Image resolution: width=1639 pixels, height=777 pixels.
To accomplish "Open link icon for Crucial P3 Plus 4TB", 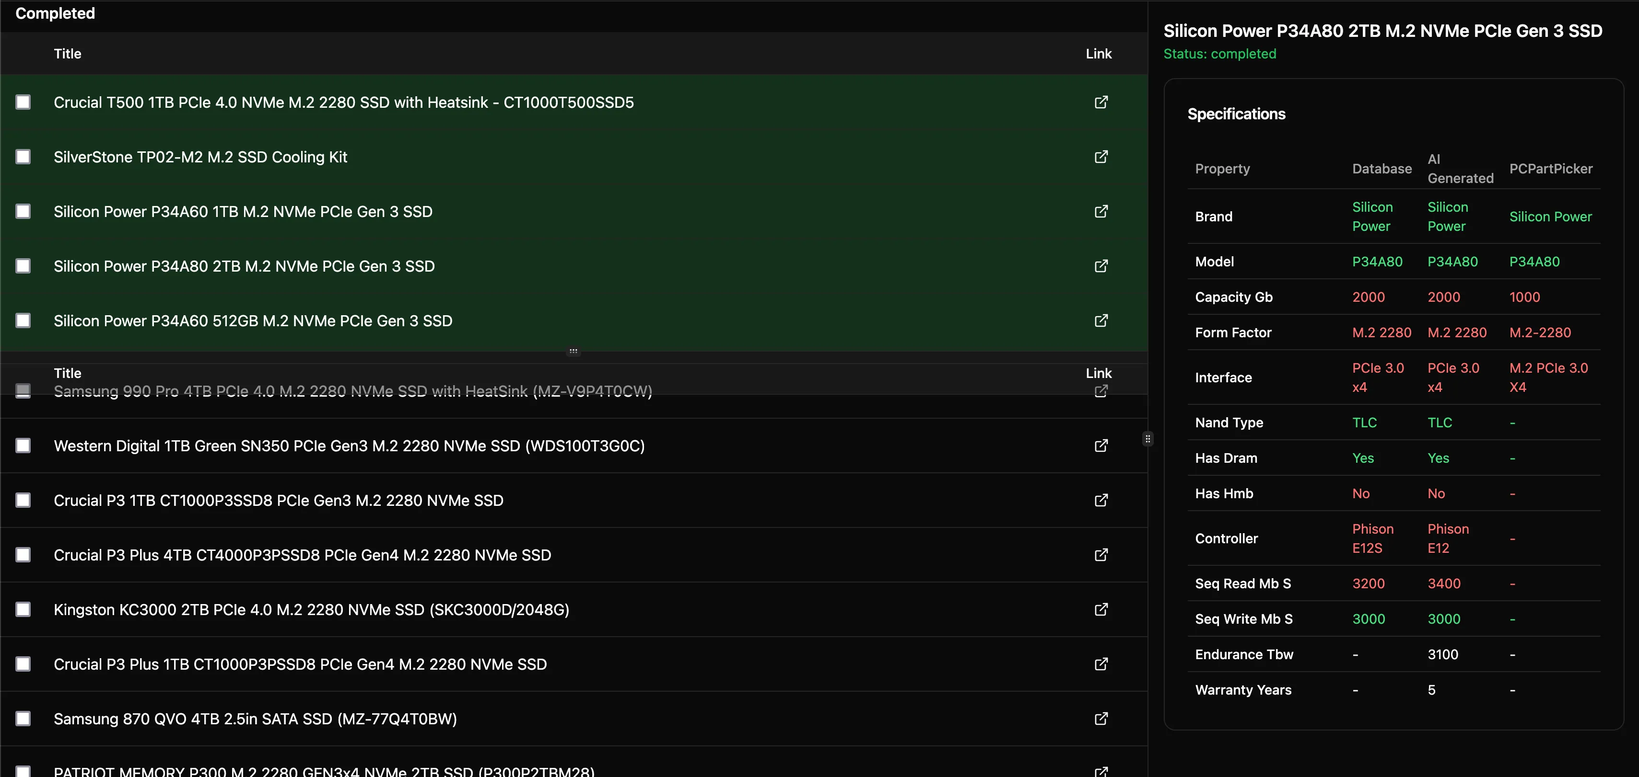I will point(1100,555).
